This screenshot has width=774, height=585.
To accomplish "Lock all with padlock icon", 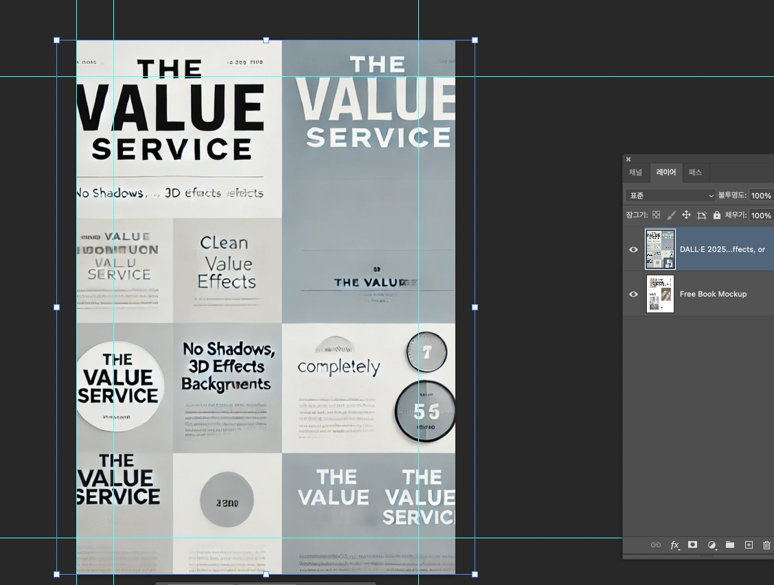I will tap(717, 215).
